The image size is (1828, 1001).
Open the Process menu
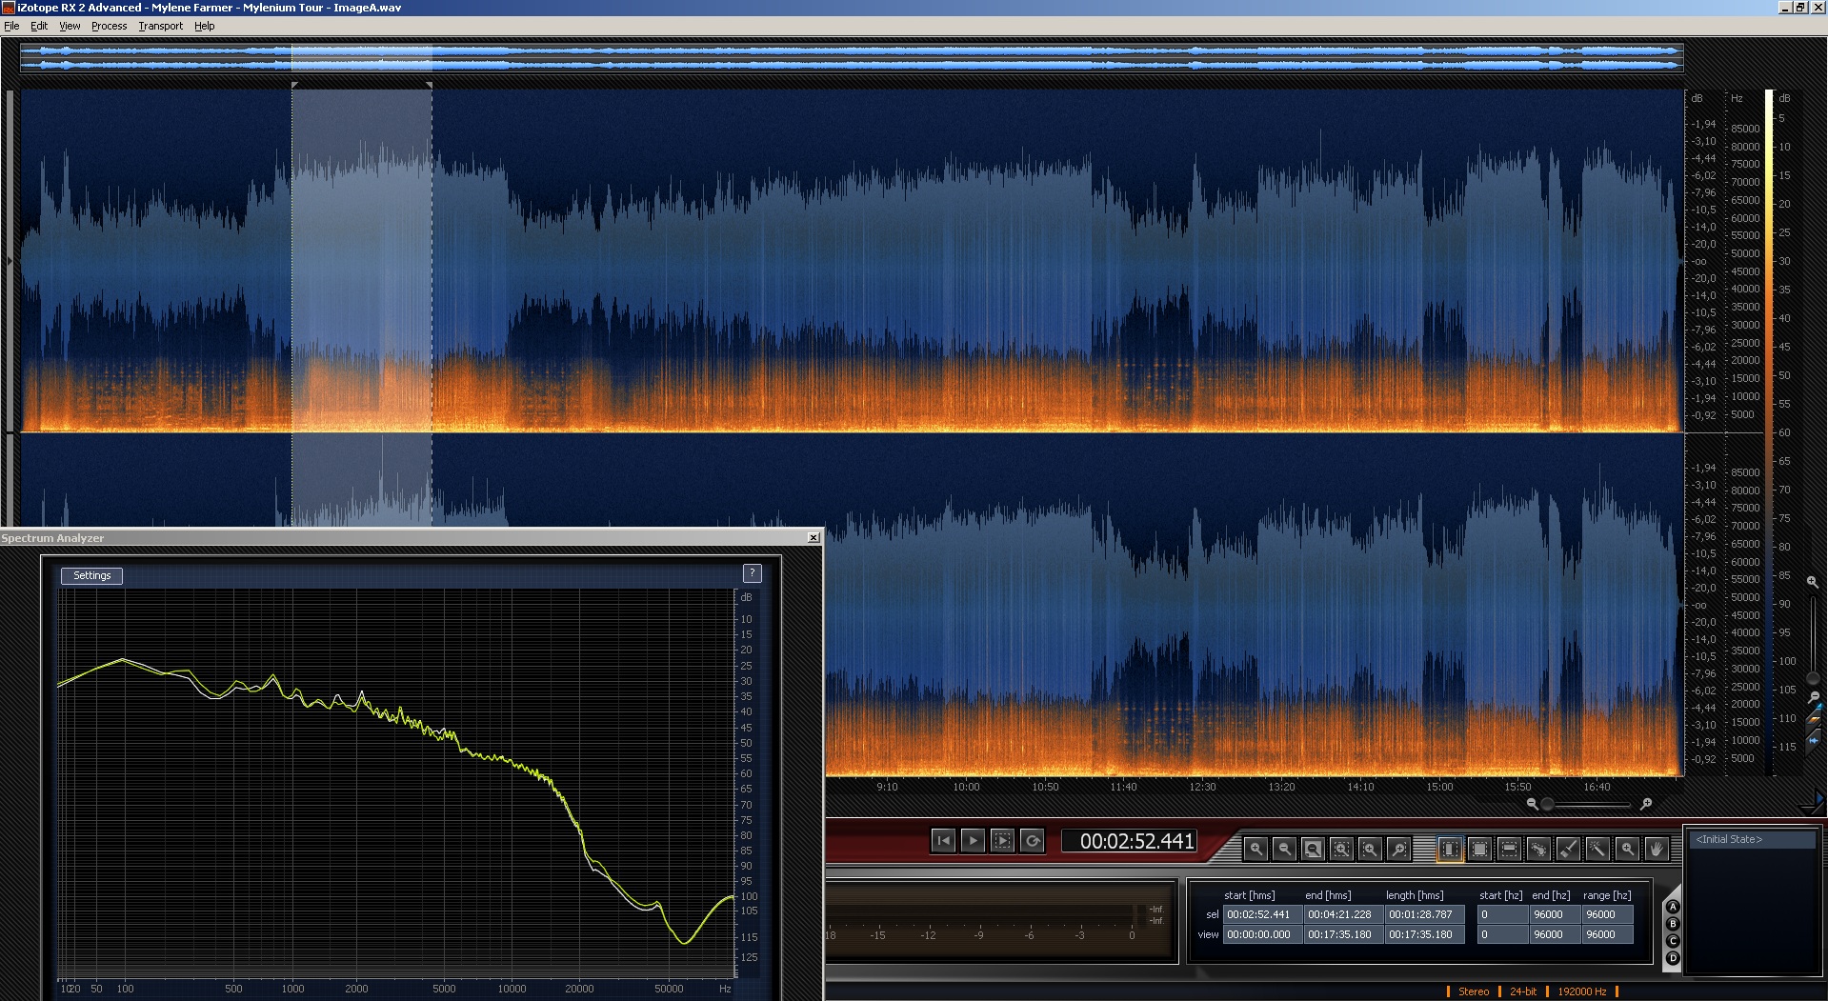coord(109,26)
